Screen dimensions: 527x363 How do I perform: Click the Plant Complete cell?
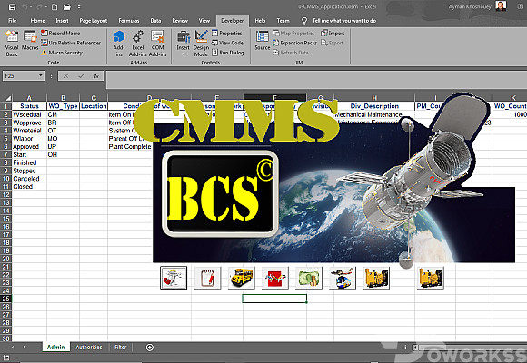[x=131, y=146]
